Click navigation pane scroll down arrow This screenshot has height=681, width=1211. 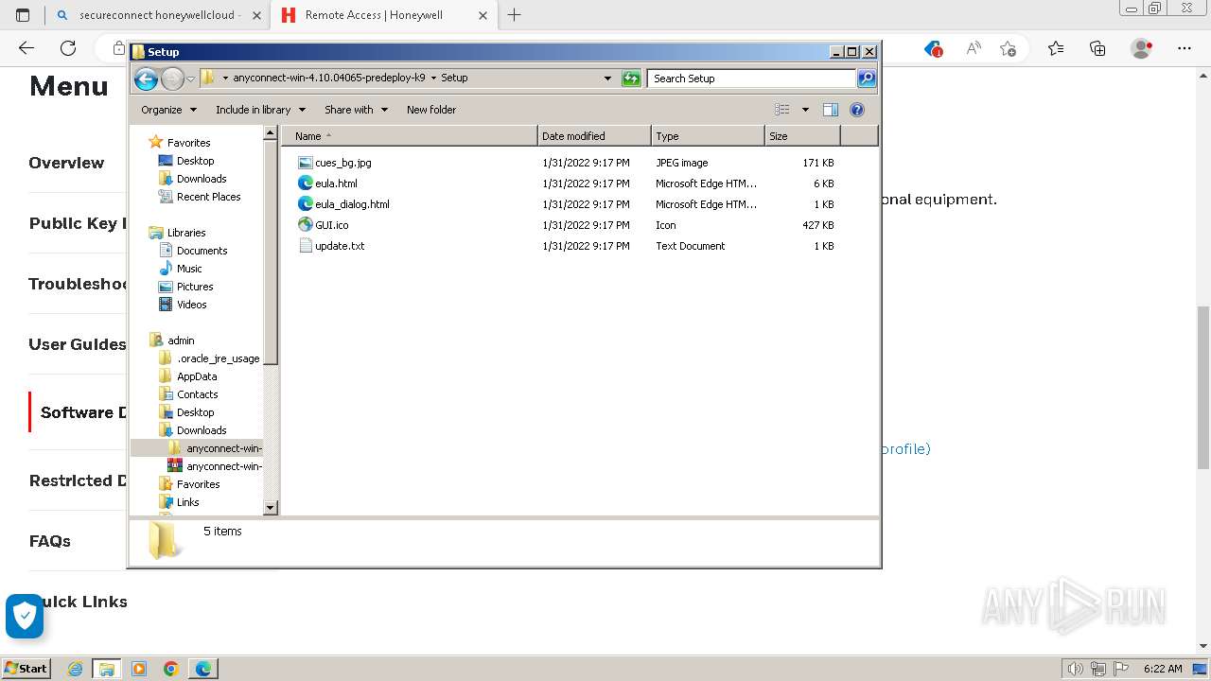pyautogui.click(x=271, y=508)
